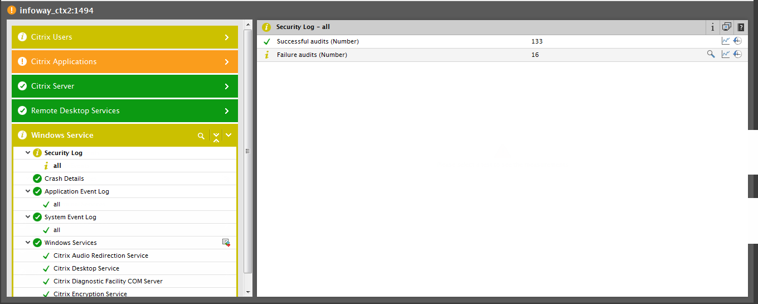
Task: Open the help question-mark icon
Action: [x=741, y=27]
